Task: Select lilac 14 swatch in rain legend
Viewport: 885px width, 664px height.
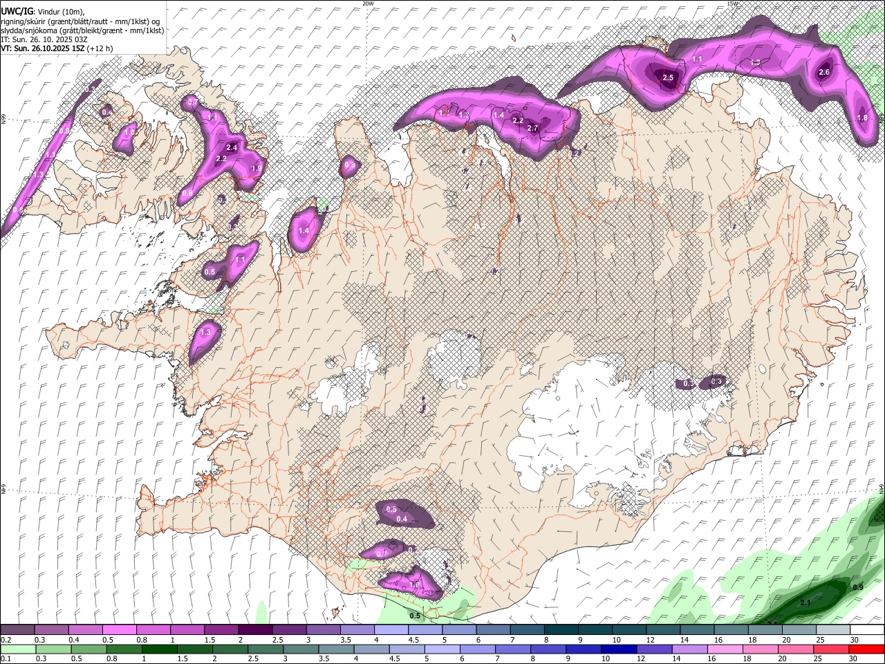Action: click(x=689, y=649)
